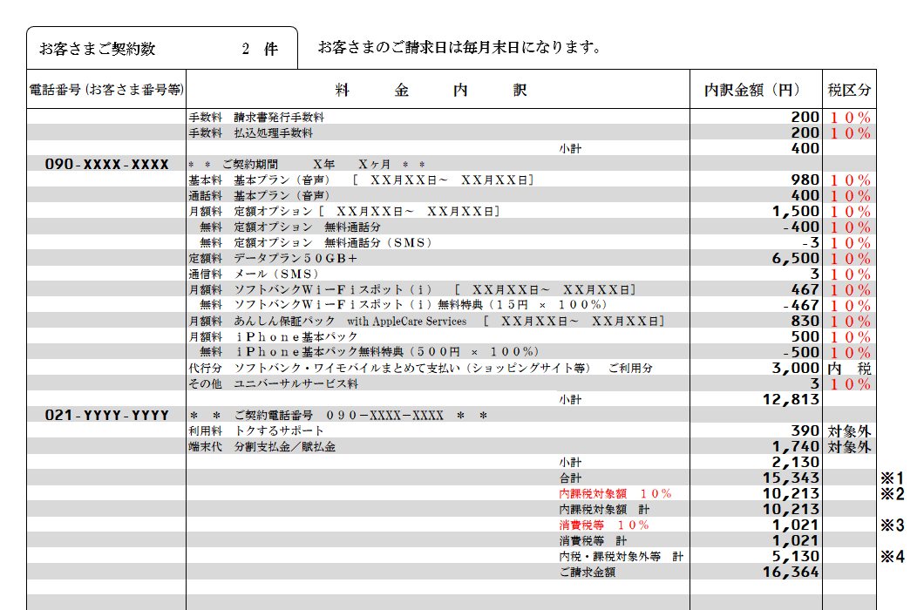Click the note ご請求日は毎月末日になります
The width and height of the screenshot is (924, 610).
(x=459, y=47)
